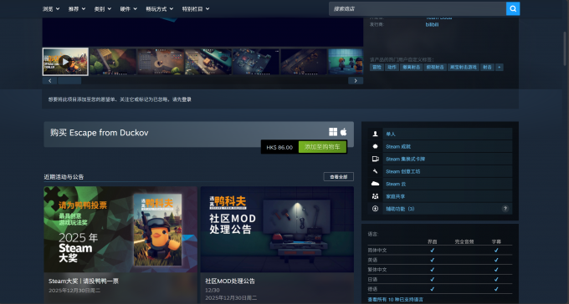Click the Steam 创意工坊 workshop wrench icon
Viewport: 569px width, 304px height.
click(x=375, y=171)
